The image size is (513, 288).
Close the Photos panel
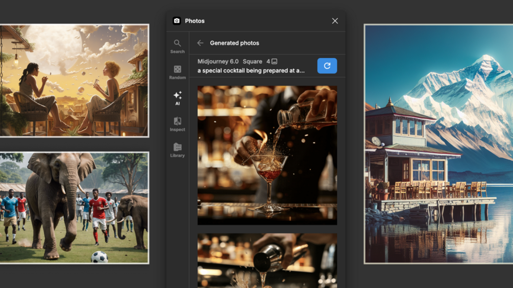point(335,21)
